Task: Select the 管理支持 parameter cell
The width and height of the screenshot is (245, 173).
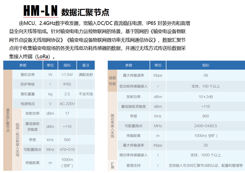Action: (133, 165)
